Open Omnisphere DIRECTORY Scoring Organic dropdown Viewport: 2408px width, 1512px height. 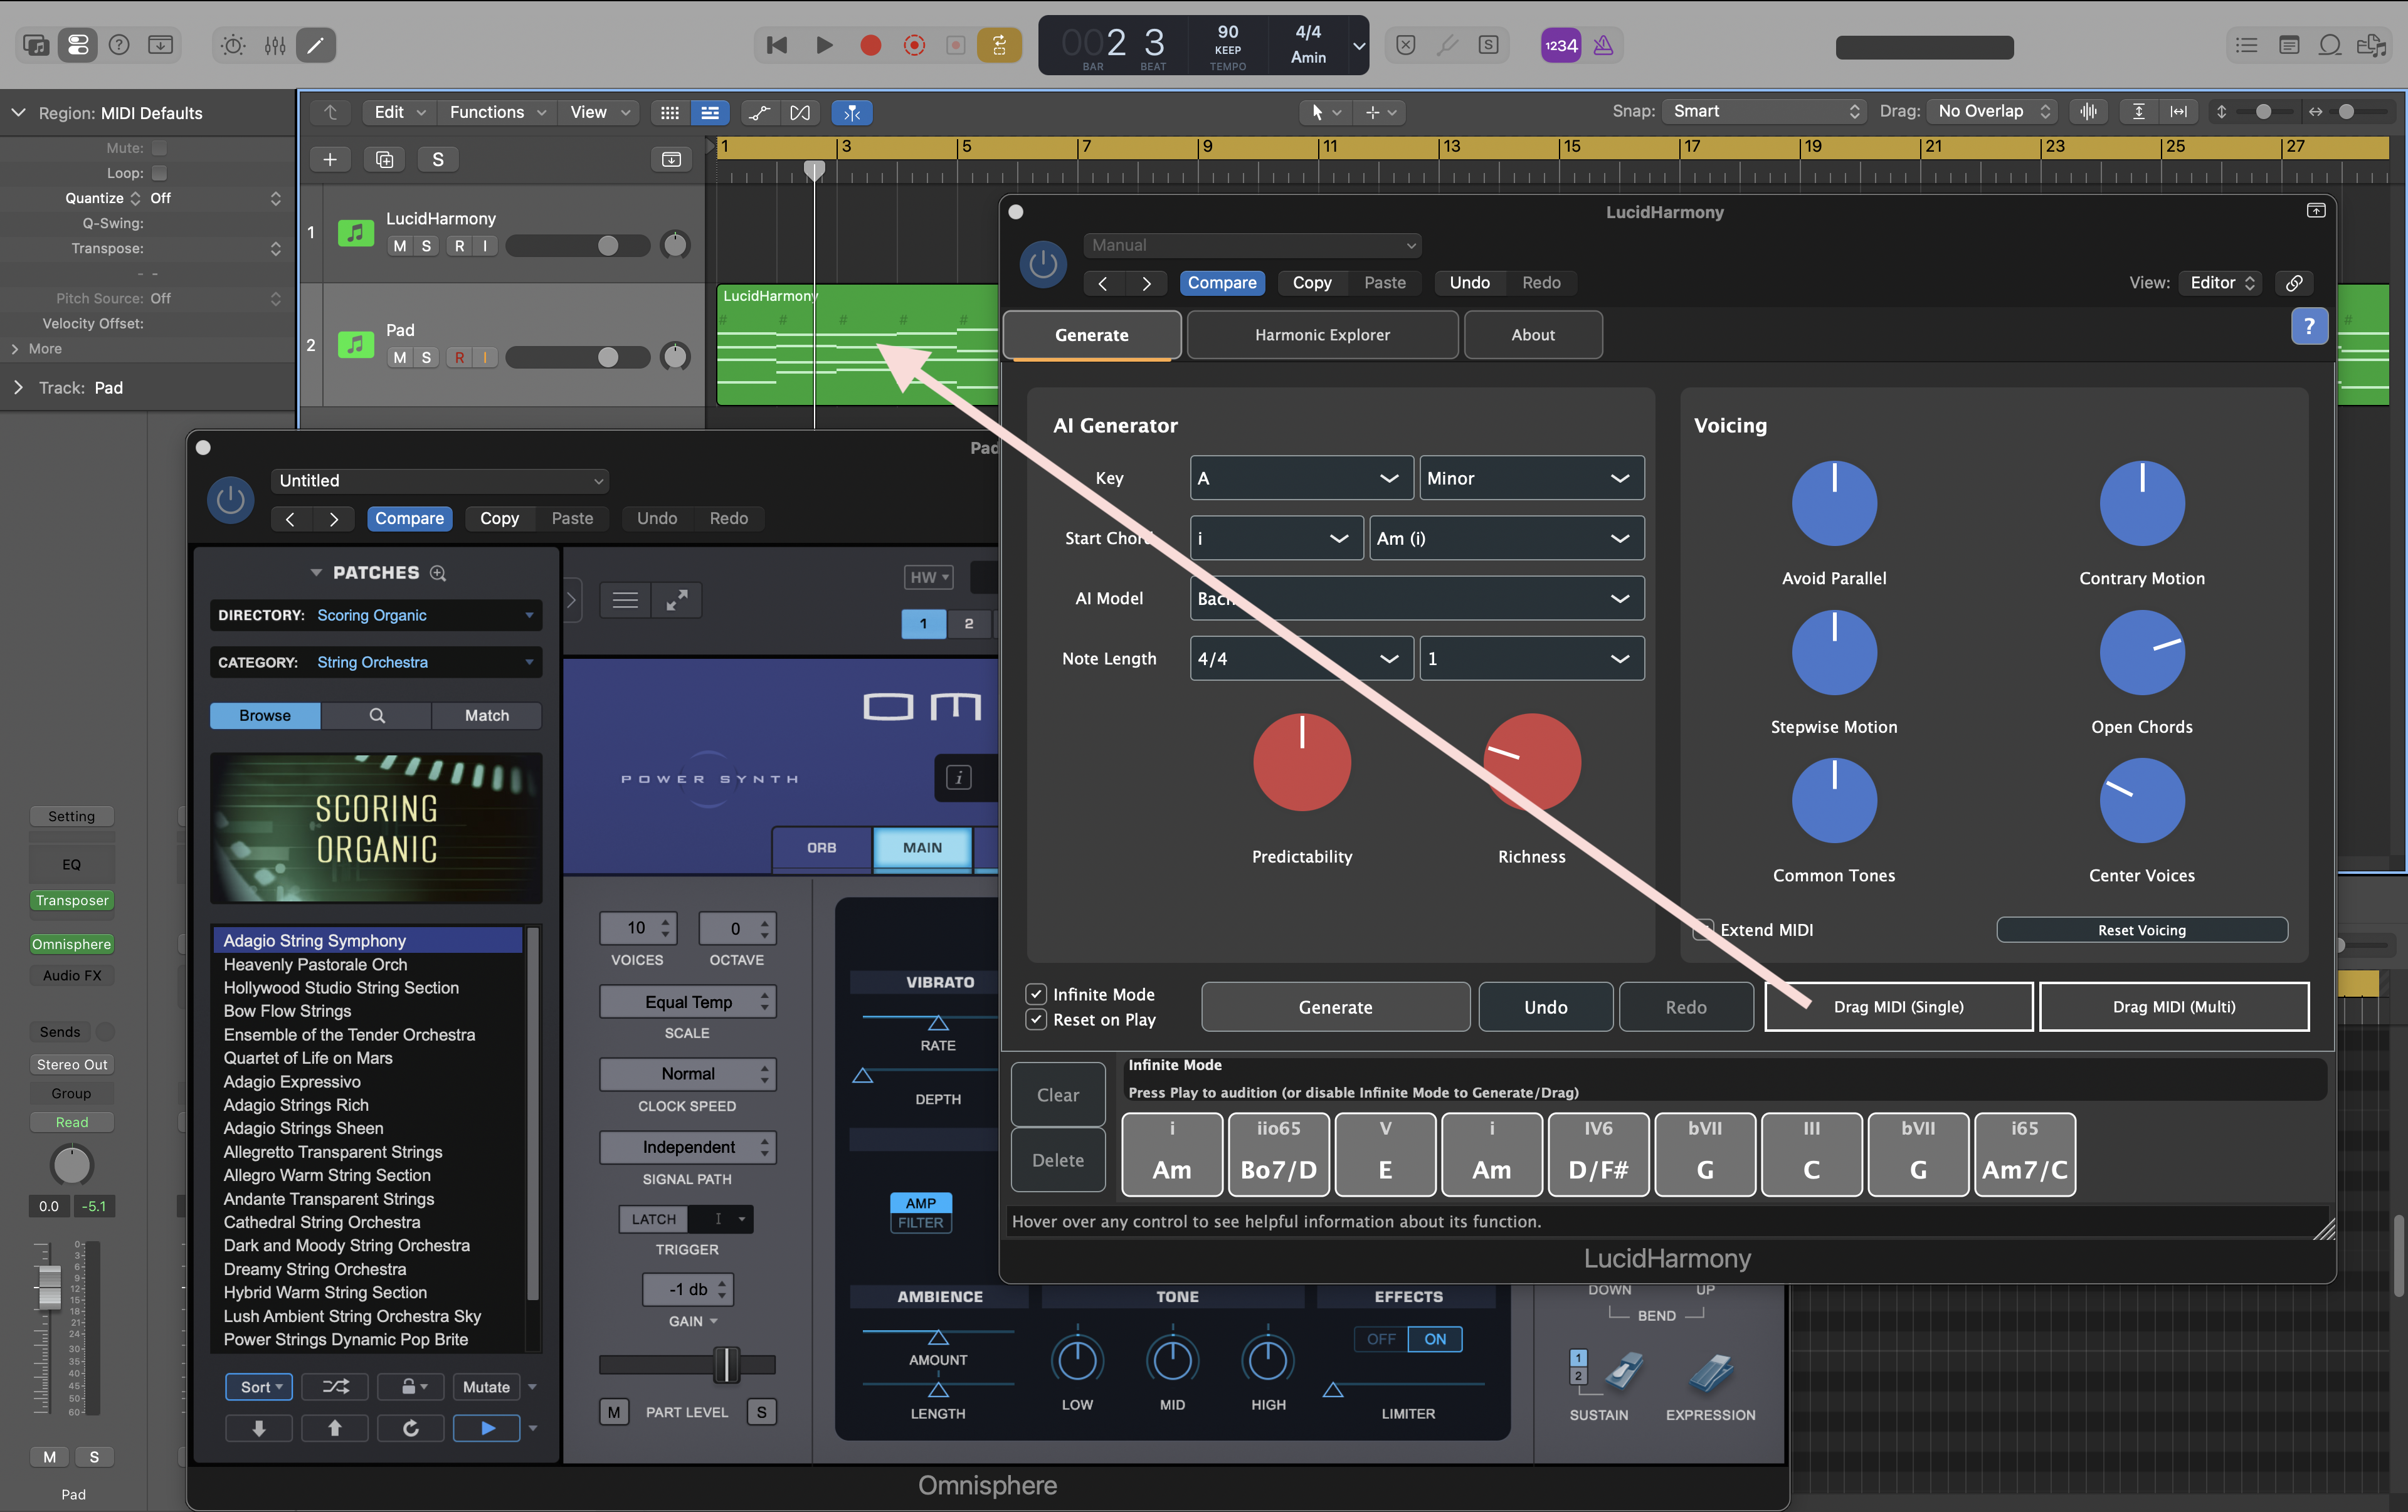[376, 614]
